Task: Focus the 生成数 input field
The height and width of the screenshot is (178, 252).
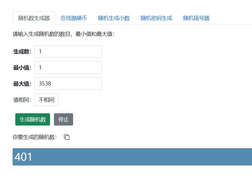Action: (68, 52)
